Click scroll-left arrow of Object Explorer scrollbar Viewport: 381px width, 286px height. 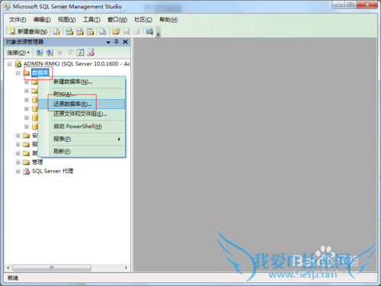(8, 268)
